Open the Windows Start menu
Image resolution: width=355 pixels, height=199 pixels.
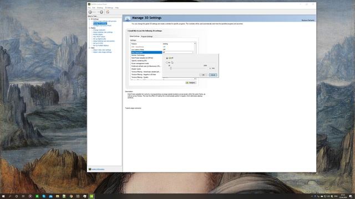point(3,196)
